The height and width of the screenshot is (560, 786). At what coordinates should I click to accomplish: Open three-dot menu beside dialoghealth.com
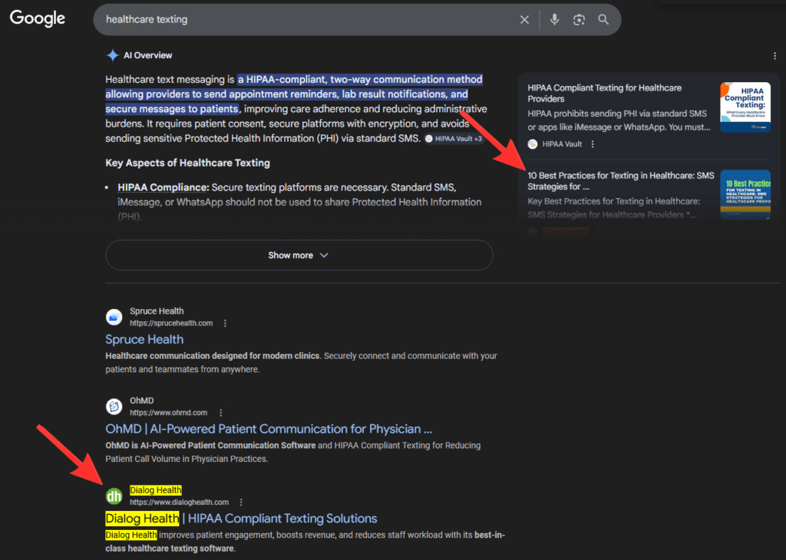coord(241,502)
